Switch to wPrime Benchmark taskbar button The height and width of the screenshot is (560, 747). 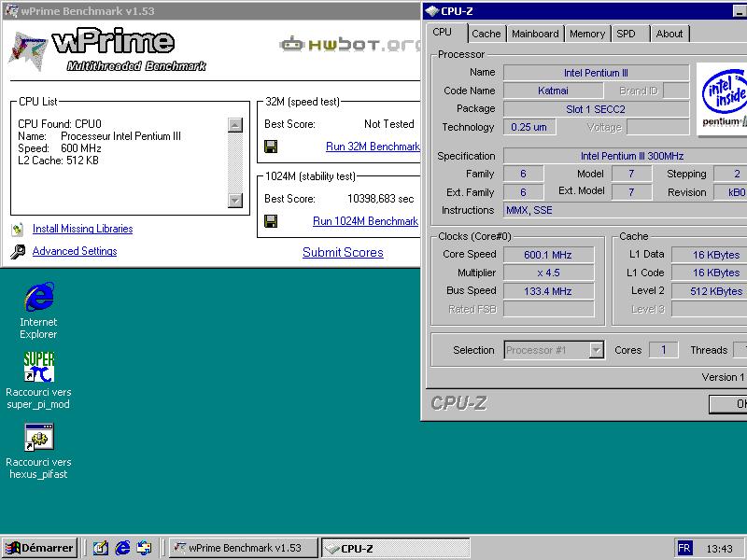coord(244,548)
